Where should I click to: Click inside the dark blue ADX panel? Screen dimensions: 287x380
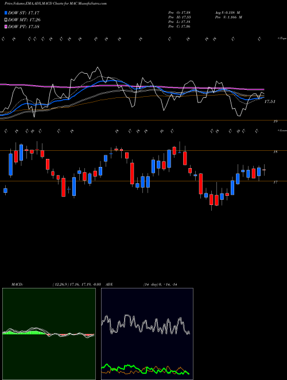147,334
